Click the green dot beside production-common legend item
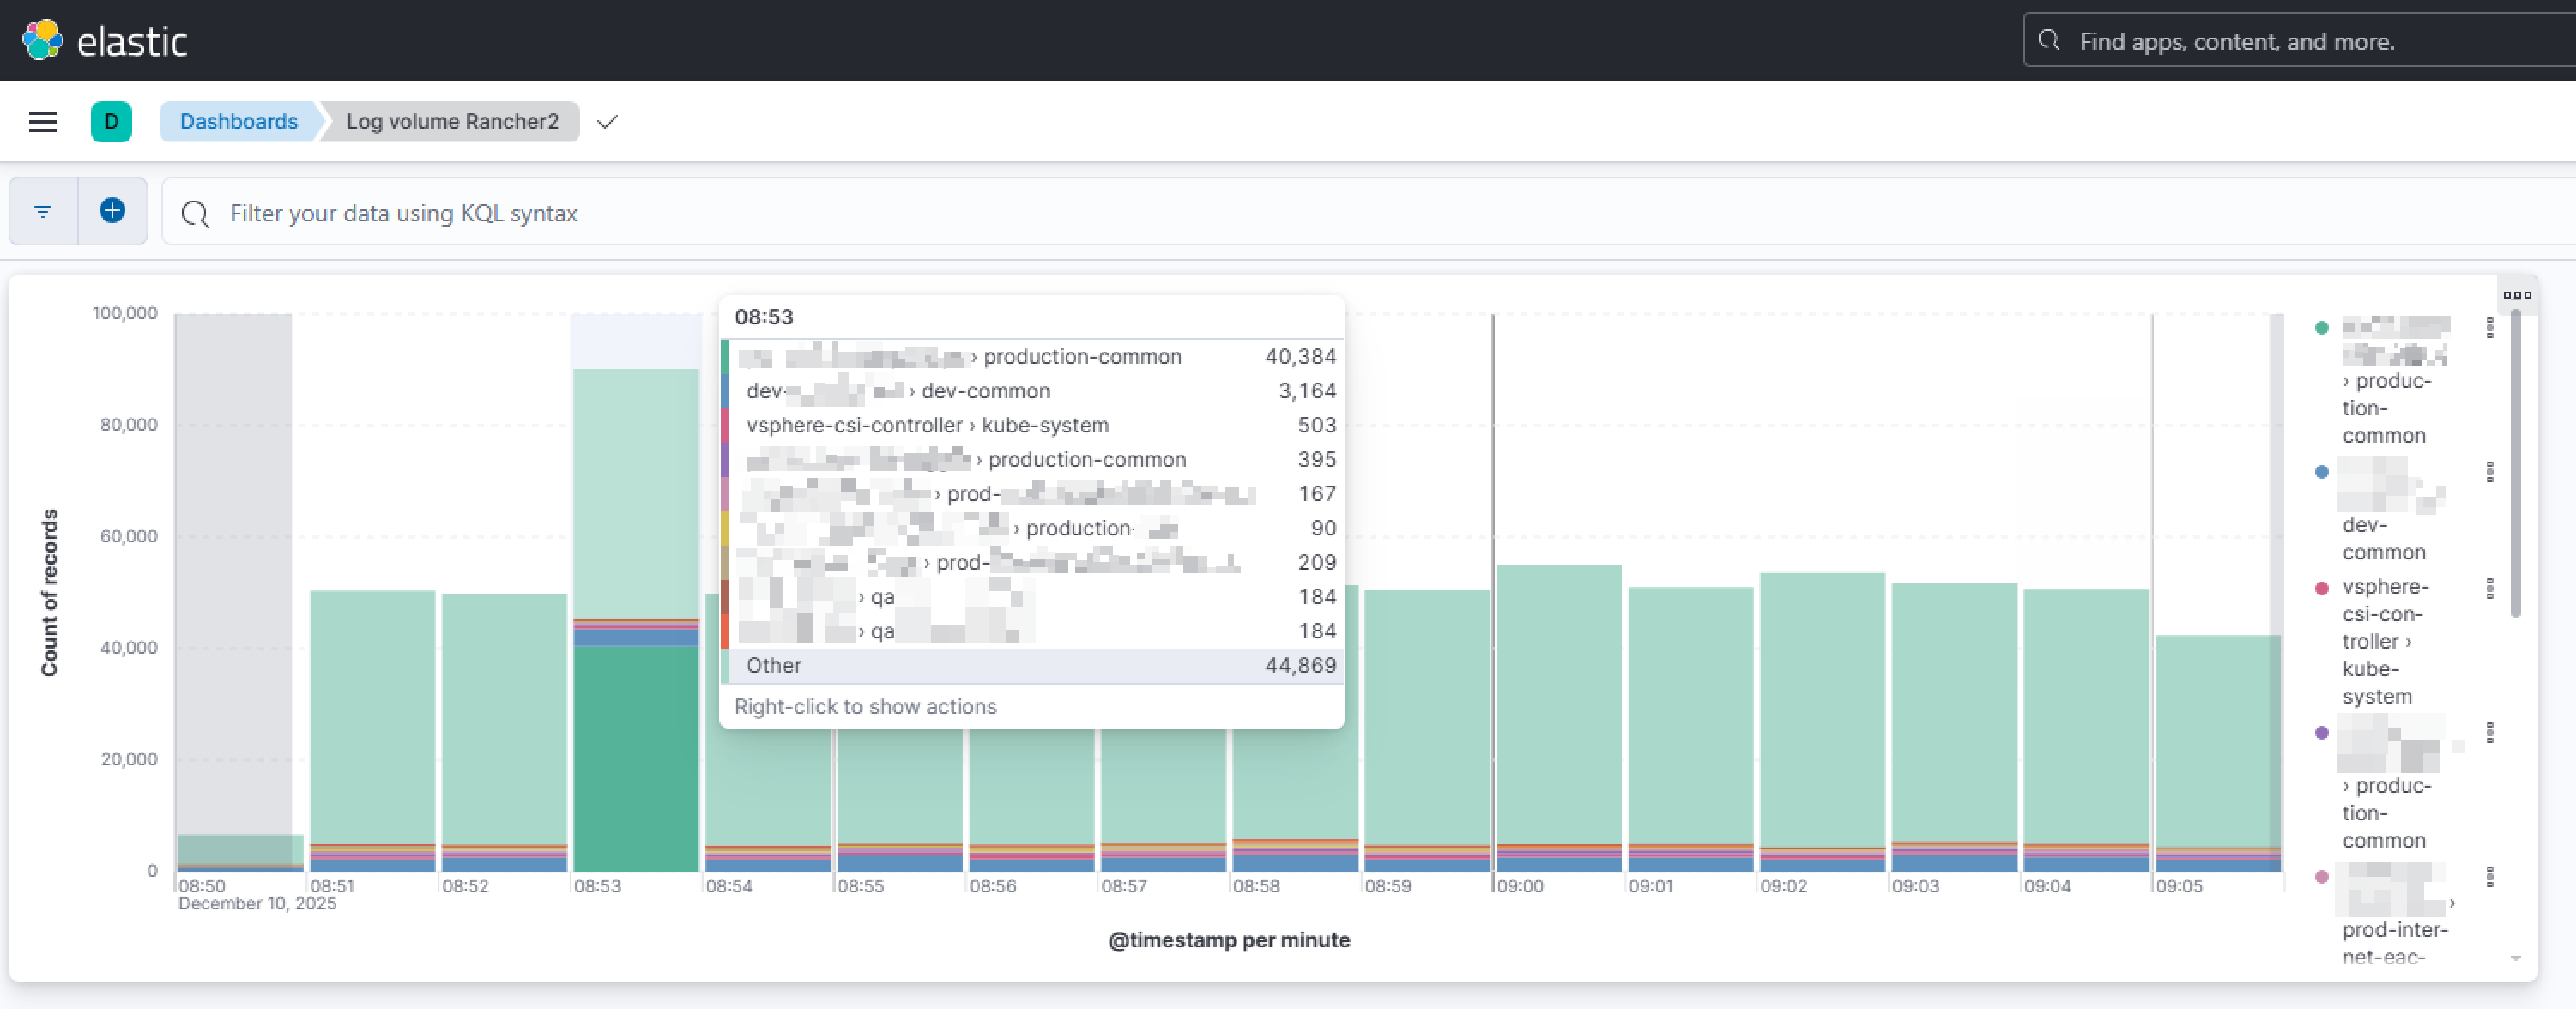The image size is (2576, 1009). tap(2320, 328)
